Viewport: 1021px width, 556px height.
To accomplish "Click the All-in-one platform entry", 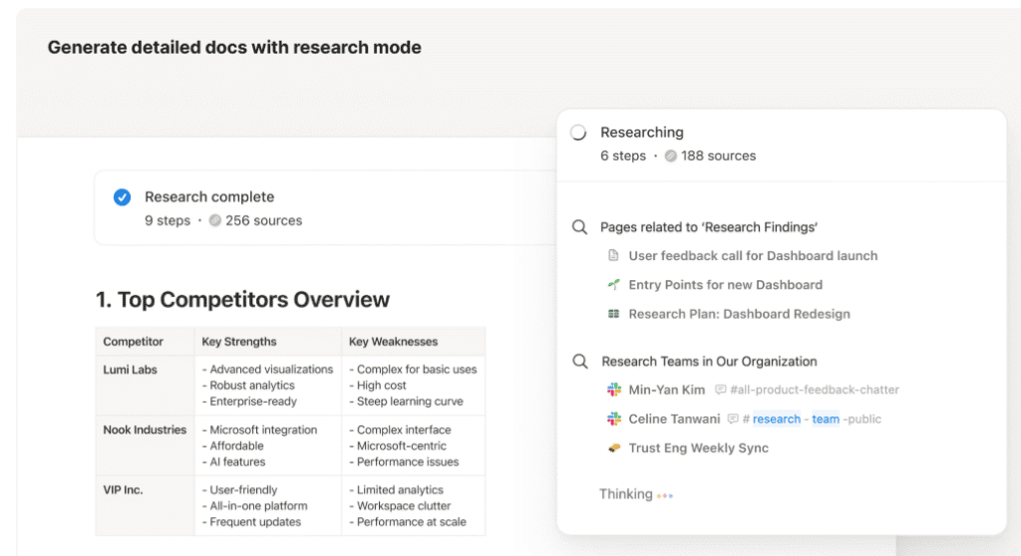I will click(x=254, y=506).
